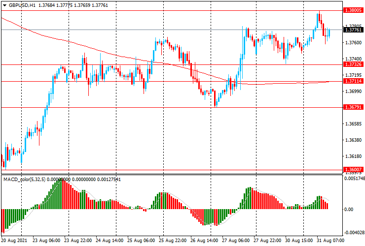Click the 26 Aug 14:00 time label
This screenshot has height=246, width=365.
tap(204, 240)
